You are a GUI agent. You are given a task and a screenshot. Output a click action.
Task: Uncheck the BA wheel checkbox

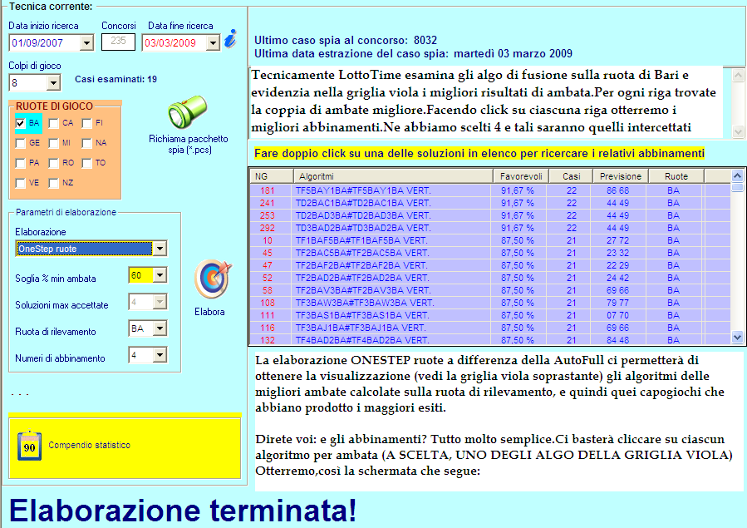click(x=21, y=123)
